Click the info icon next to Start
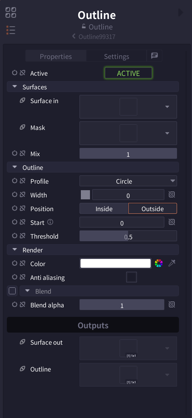Screen dimensions: 192x418 click(50, 222)
